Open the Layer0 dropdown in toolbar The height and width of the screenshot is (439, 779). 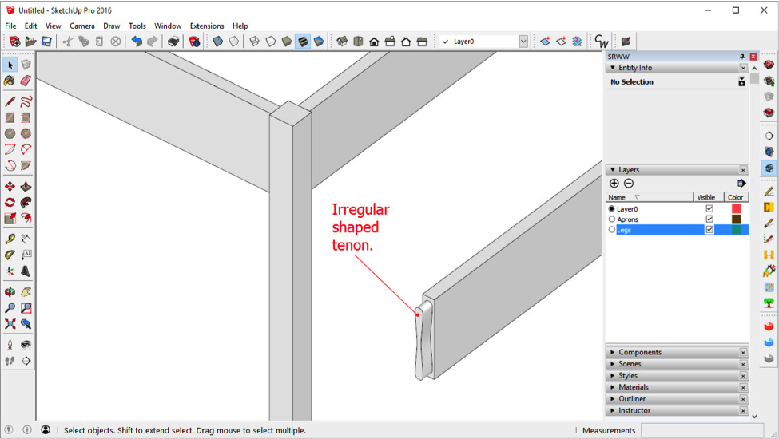tap(523, 42)
